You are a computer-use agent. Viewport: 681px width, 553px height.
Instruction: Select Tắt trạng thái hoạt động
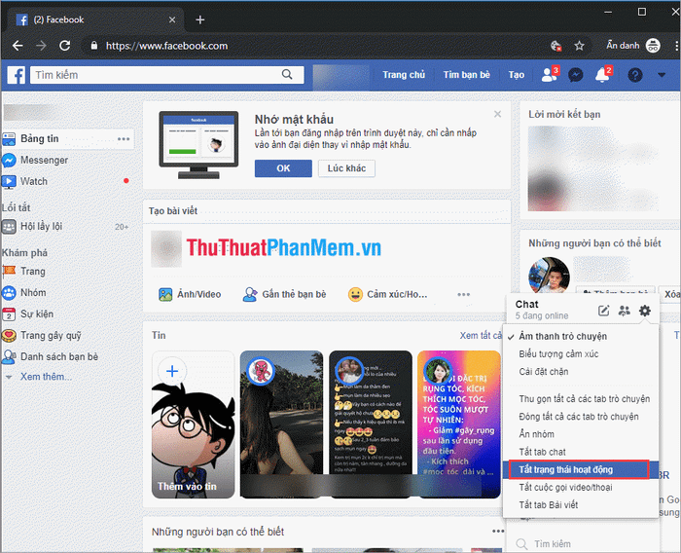coord(578,469)
